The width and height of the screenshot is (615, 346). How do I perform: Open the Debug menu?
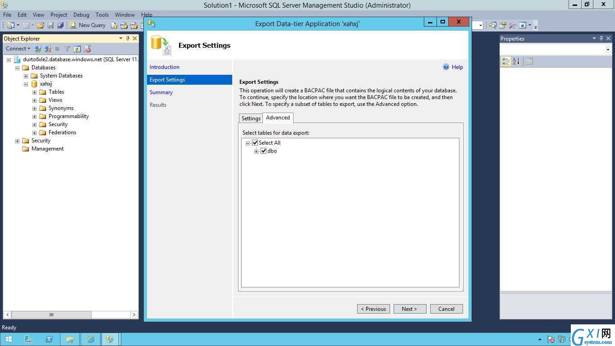click(81, 15)
